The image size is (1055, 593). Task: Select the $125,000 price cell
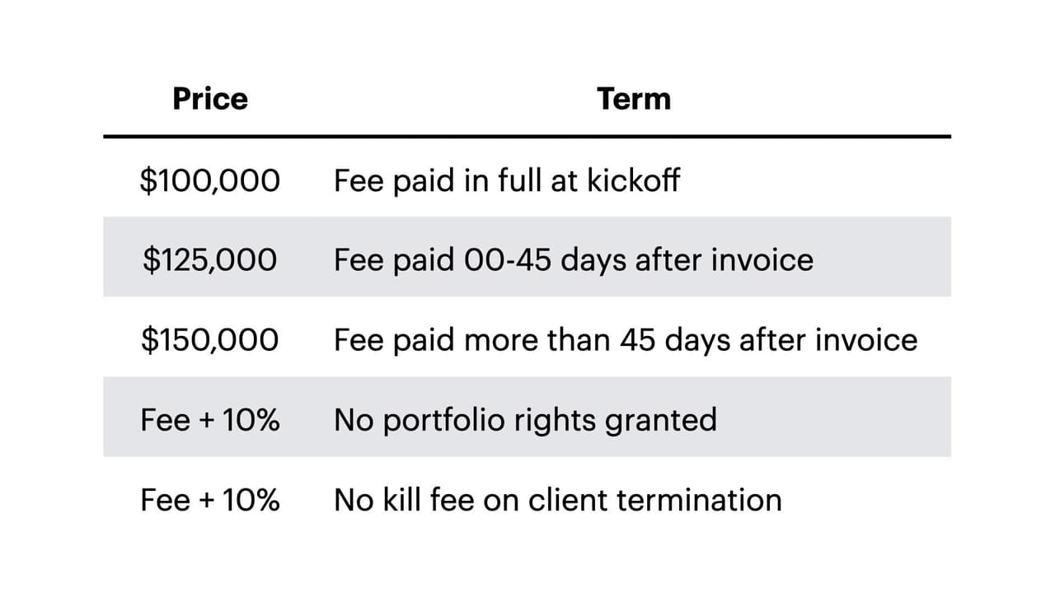[210, 260]
